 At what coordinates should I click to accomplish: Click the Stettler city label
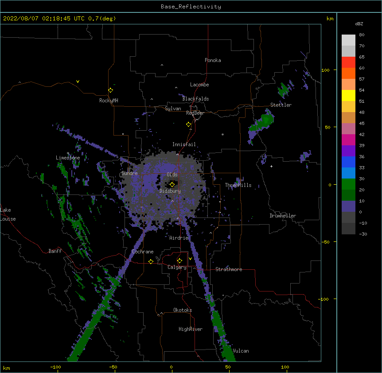(x=281, y=105)
